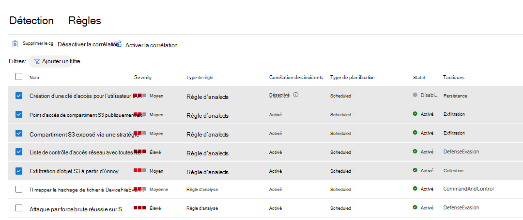Click DefenseEvasion tactic in Liste de contrôle row
The height and width of the screenshot is (220, 523).
click(461, 151)
